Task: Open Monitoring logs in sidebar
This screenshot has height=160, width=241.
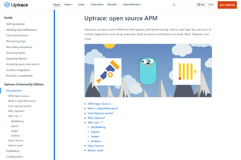Action: coord(16,41)
